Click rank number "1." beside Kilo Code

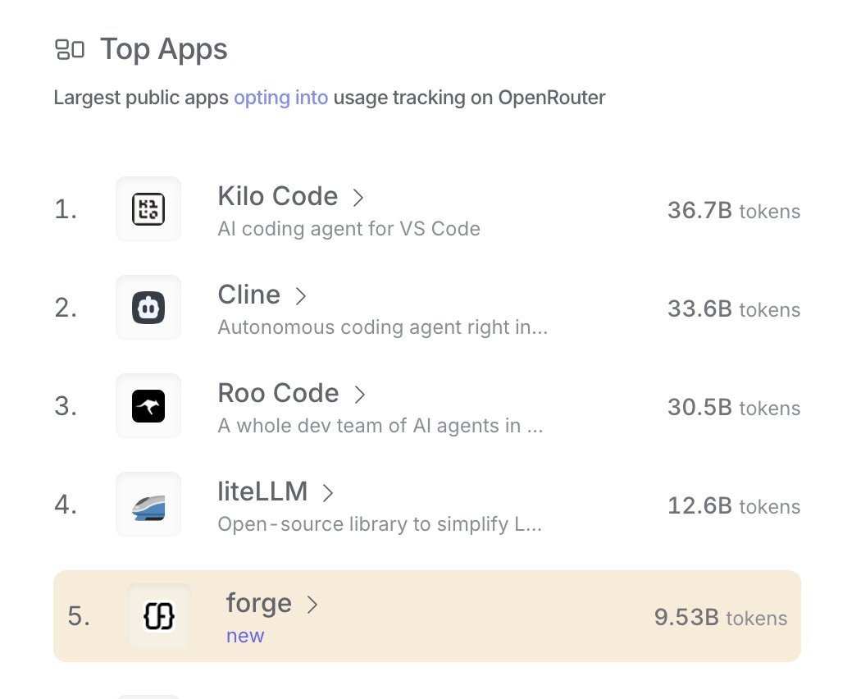click(66, 209)
